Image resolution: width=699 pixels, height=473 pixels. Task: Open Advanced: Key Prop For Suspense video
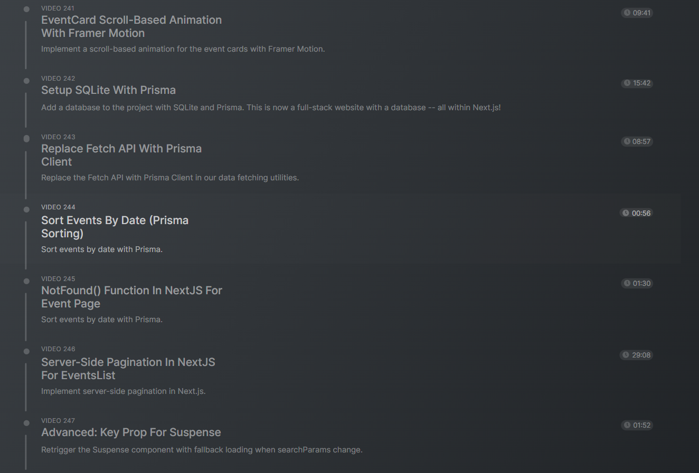tap(131, 432)
